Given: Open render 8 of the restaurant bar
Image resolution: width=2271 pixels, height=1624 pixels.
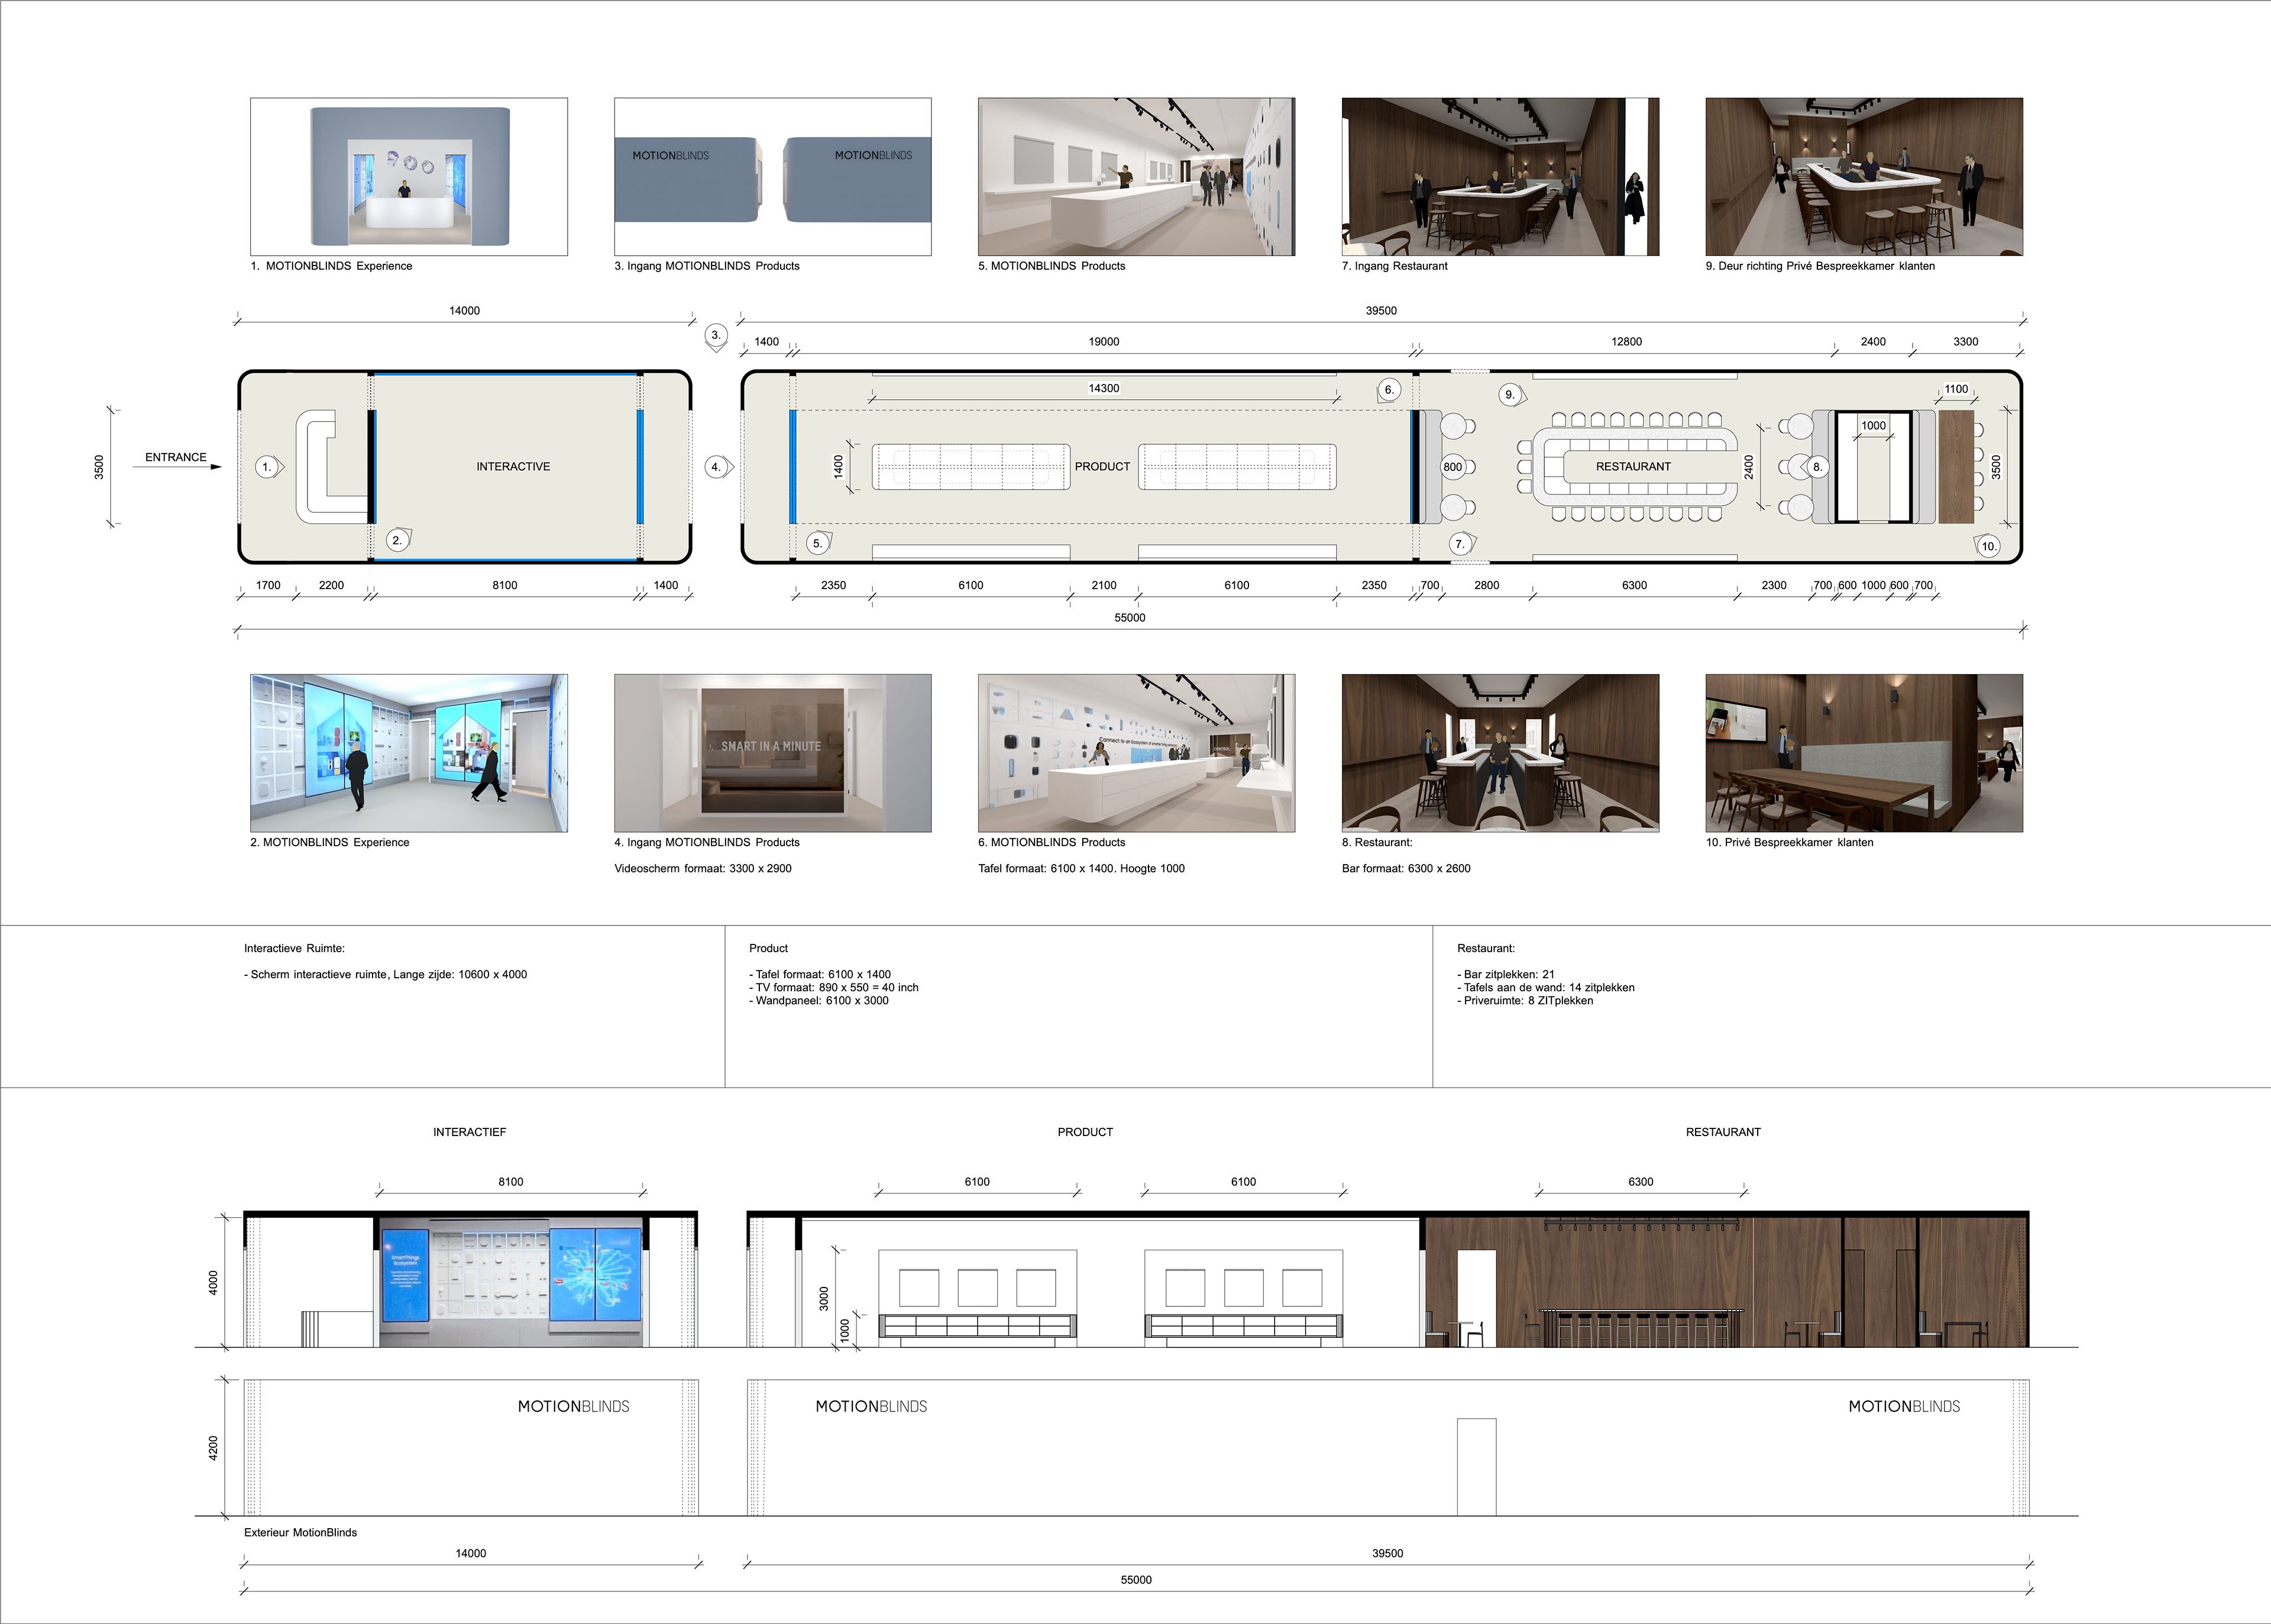Looking at the screenshot, I should point(1501,753).
